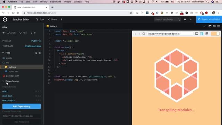Switch to editor-only view icon
Image resolution: width=222 pixels, height=125 pixels.
[x=219, y=26]
